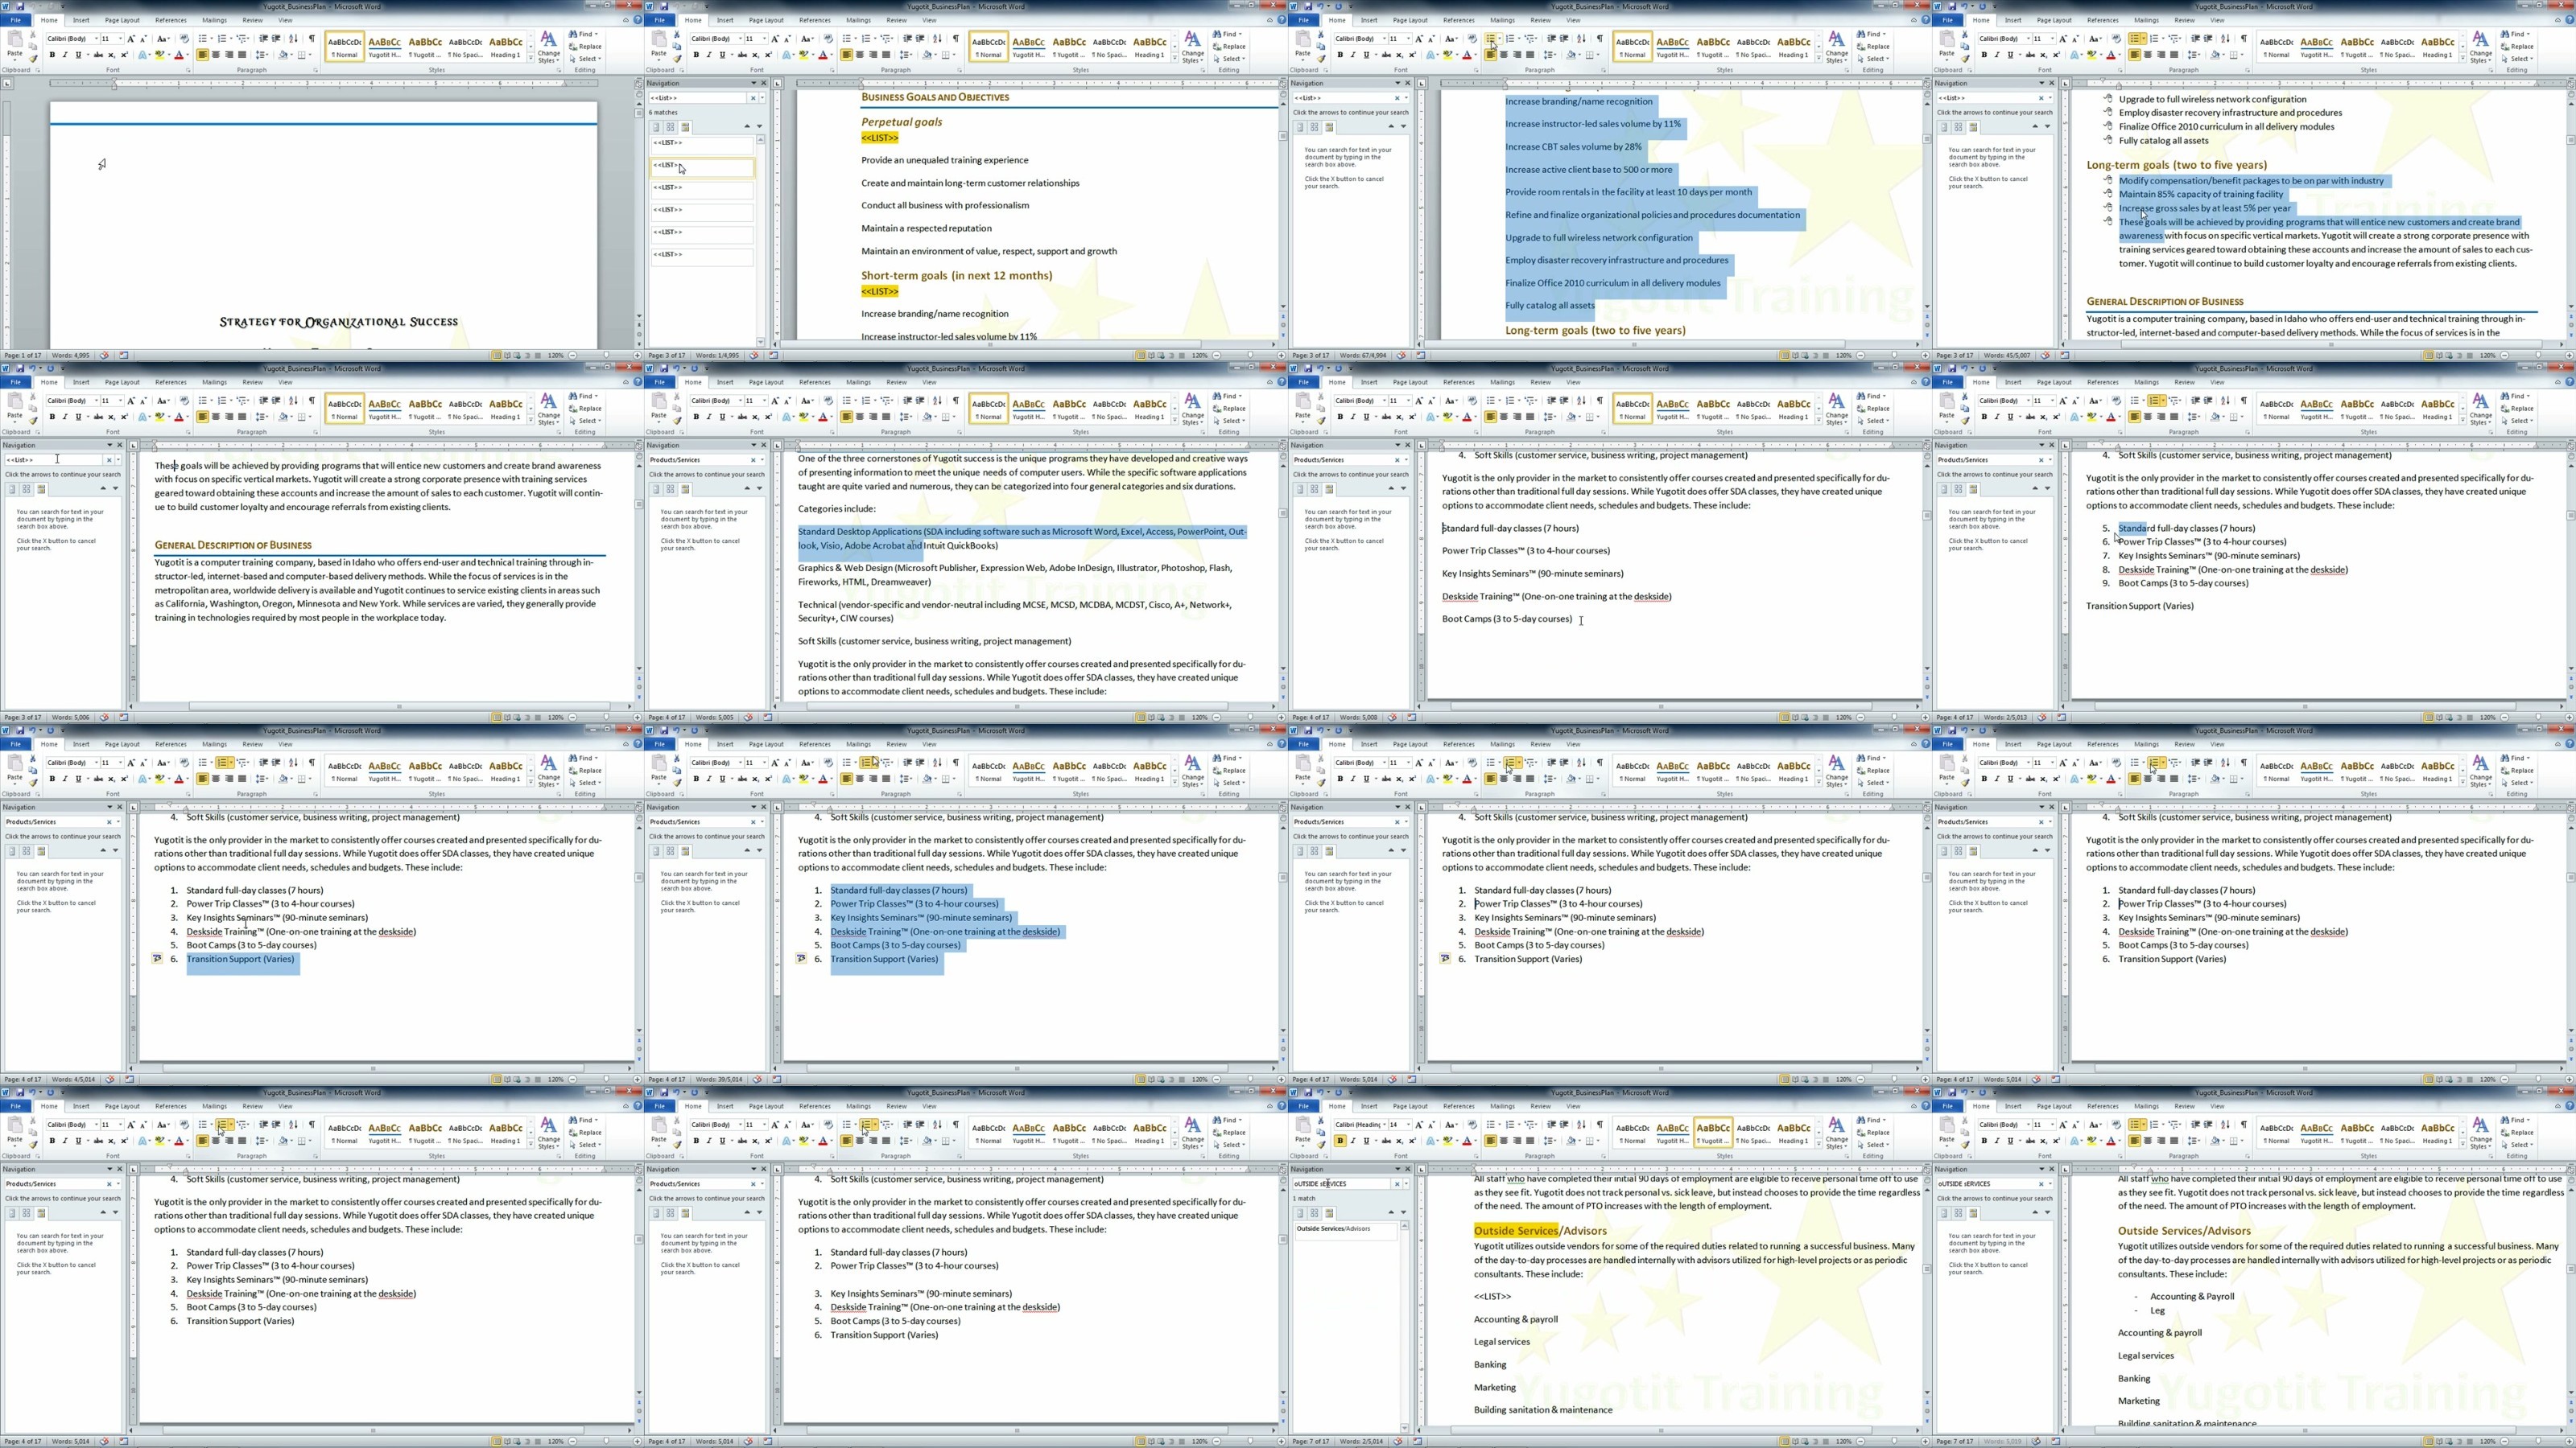
Task: Expand Find dropdown arrow in 'Business Goals' window
Action: click(1240, 34)
